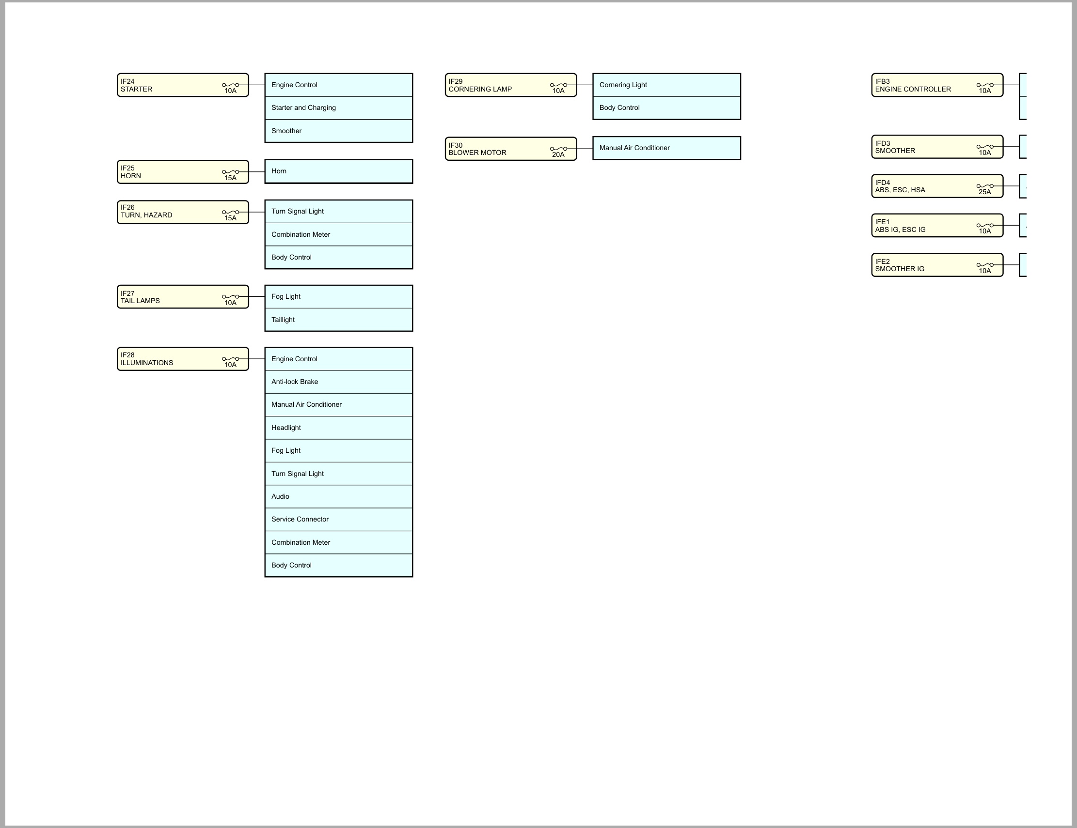Open Combination Meter under IF26 TURN, HAZARD
Screen dimensions: 1077x828
click(339, 234)
